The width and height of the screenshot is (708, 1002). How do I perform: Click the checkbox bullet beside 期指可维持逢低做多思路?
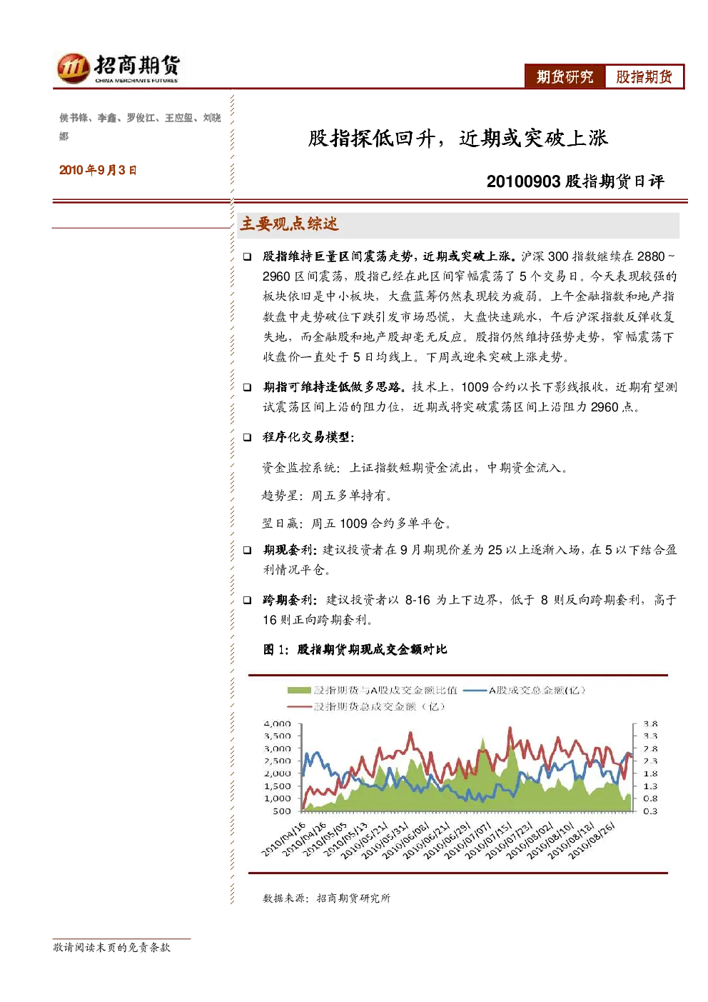coord(247,387)
